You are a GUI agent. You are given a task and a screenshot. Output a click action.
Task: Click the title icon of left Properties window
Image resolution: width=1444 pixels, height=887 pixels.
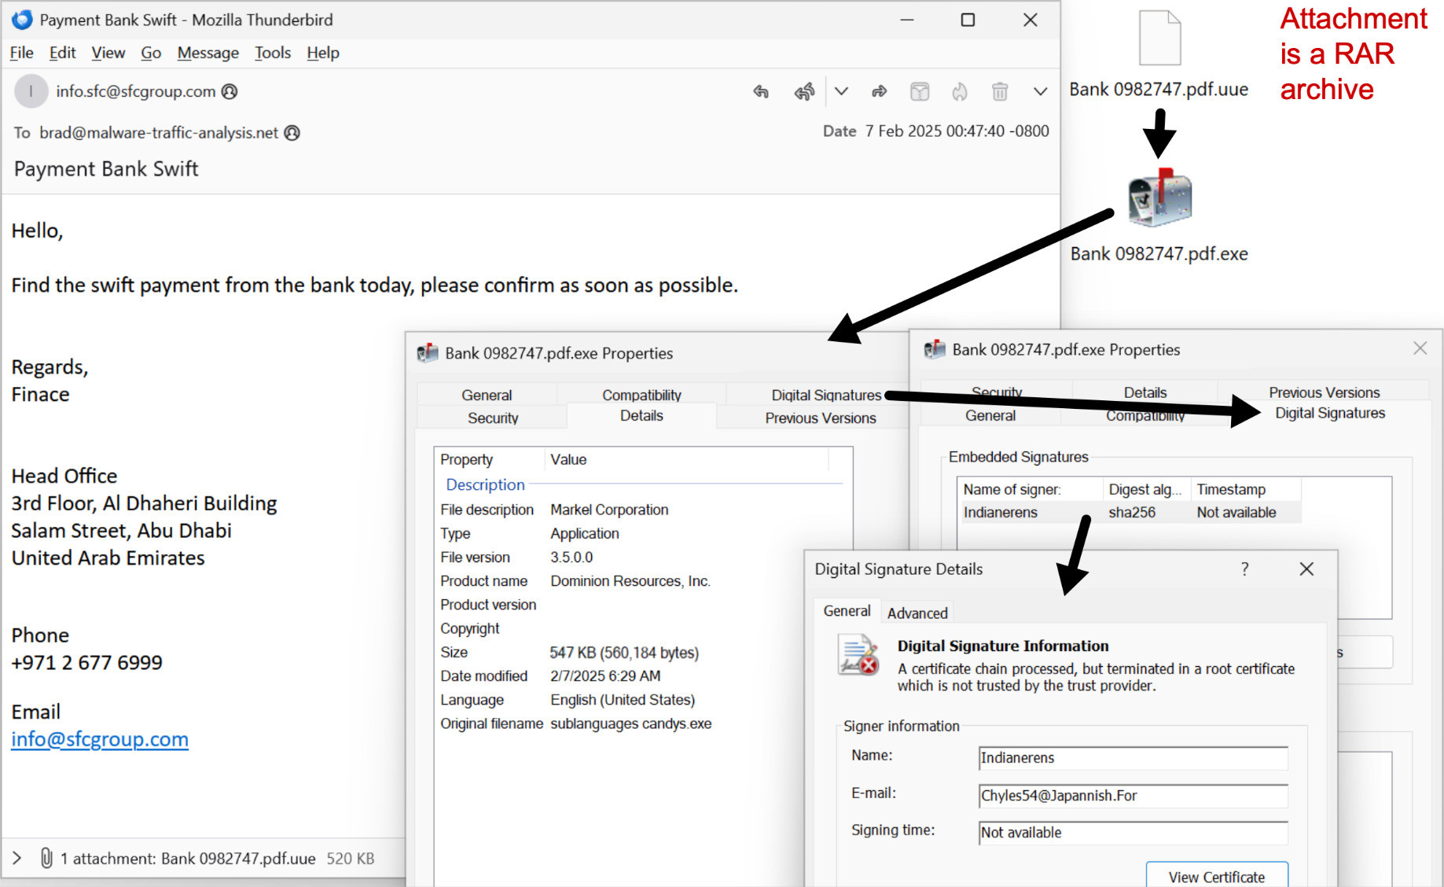428,353
